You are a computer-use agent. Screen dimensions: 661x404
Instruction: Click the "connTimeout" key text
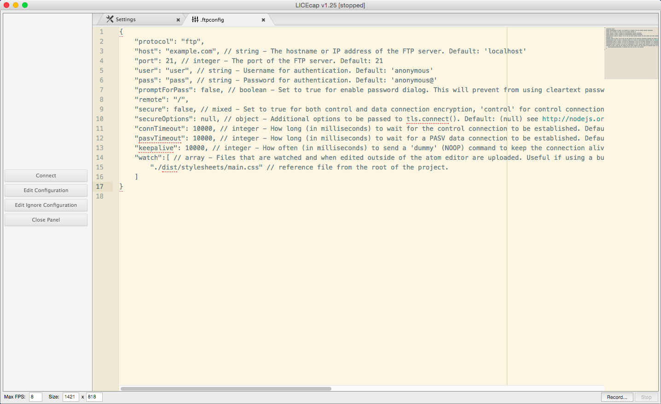point(160,129)
